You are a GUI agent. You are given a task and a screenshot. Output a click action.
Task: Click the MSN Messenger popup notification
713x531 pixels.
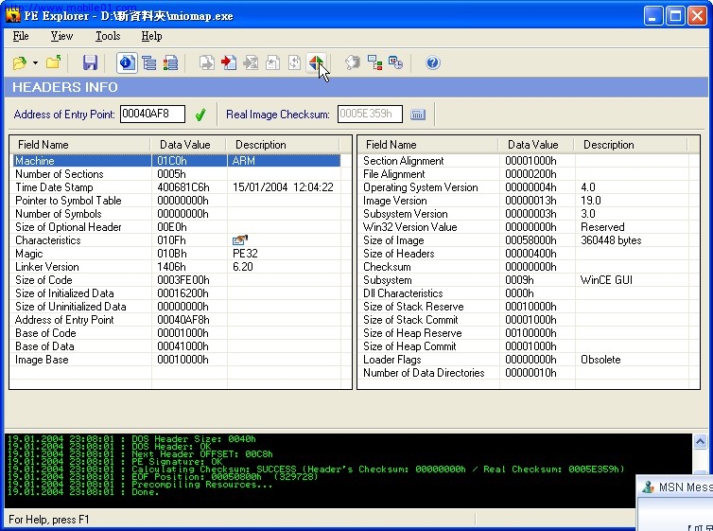click(x=674, y=503)
